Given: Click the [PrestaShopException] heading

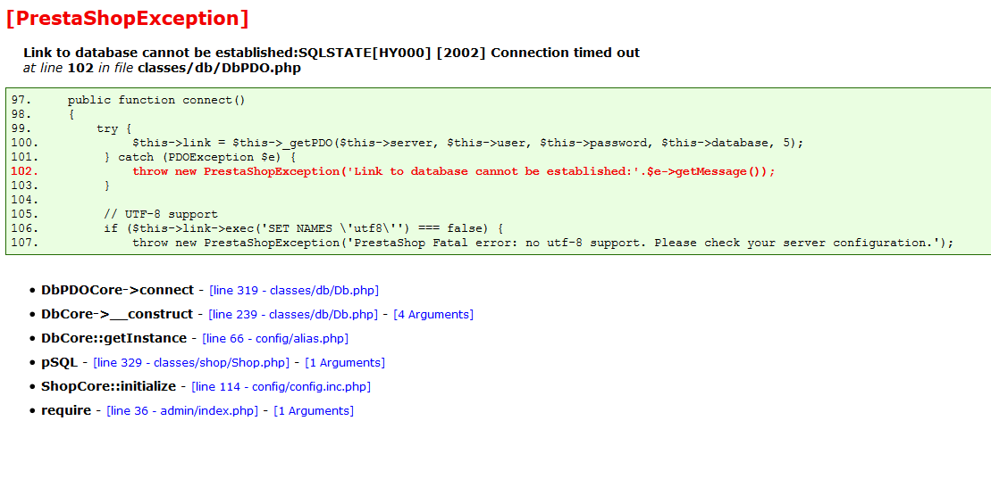Looking at the screenshot, I should click(127, 19).
